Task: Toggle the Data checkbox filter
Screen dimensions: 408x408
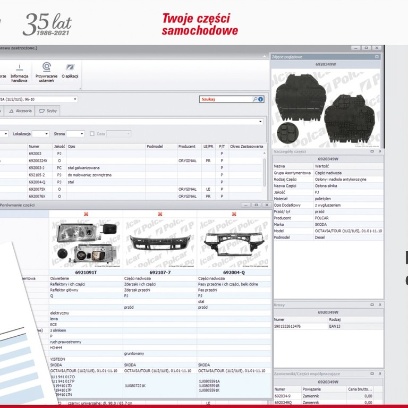Action: (x=92, y=134)
